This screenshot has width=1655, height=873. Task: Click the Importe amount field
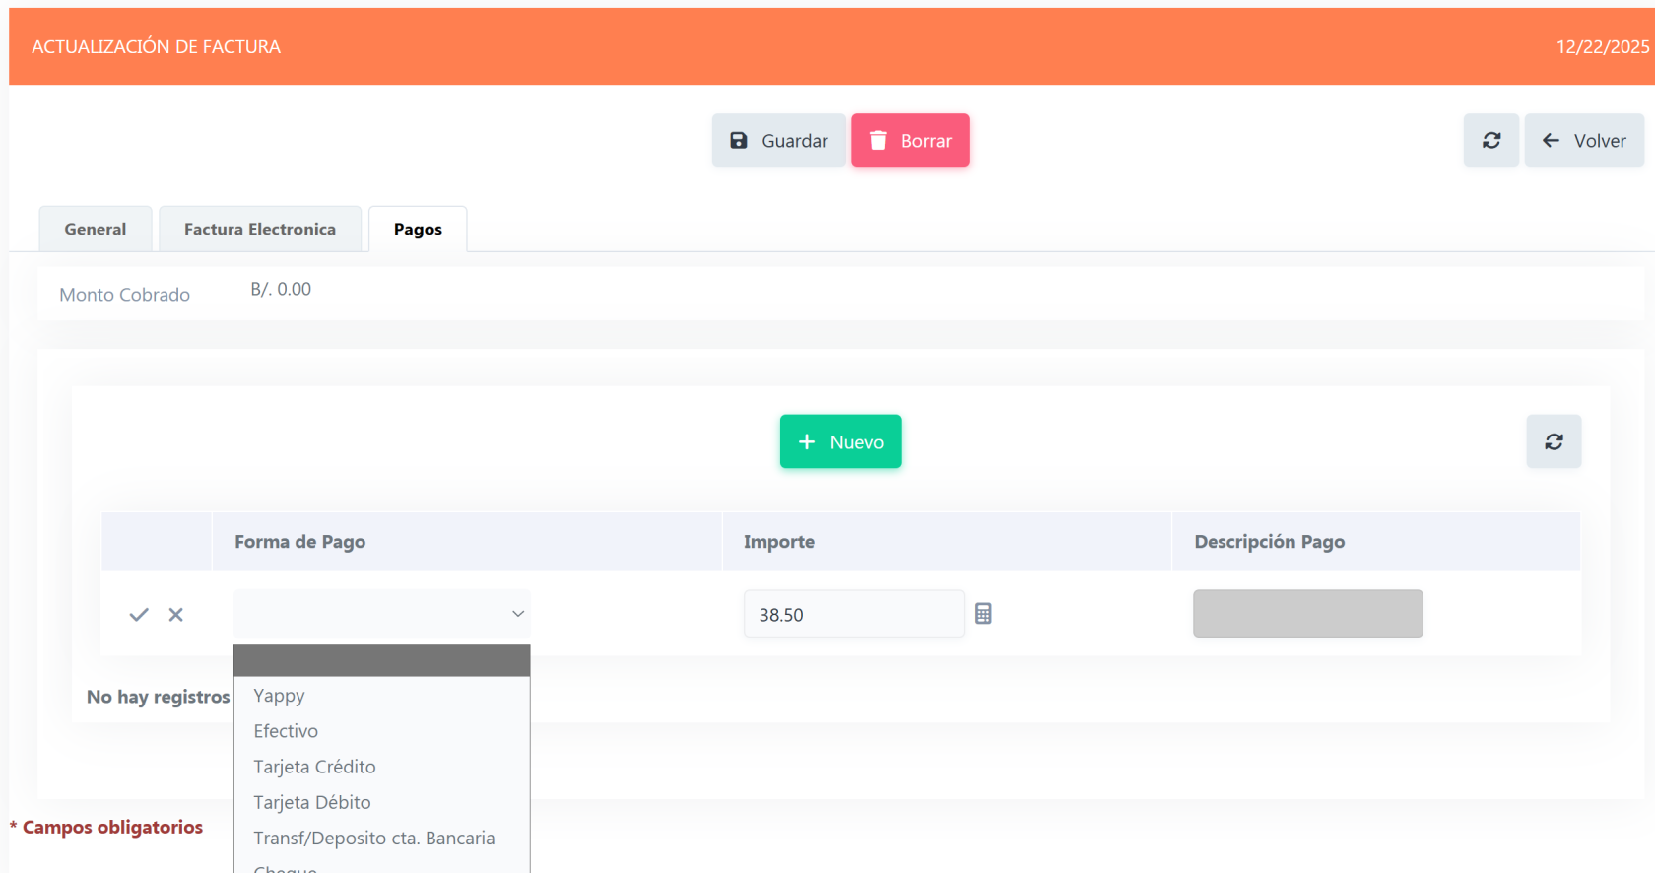pos(853,615)
